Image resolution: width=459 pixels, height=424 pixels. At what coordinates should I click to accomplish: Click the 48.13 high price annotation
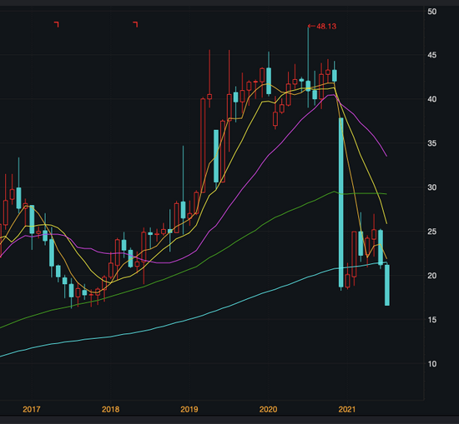(x=322, y=27)
